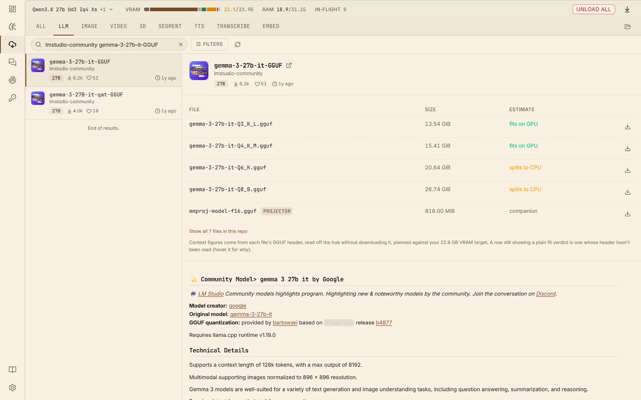The width and height of the screenshot is (641, 400).
Task: Switch to the TRANSCRIBE tab
Action: 234,26
